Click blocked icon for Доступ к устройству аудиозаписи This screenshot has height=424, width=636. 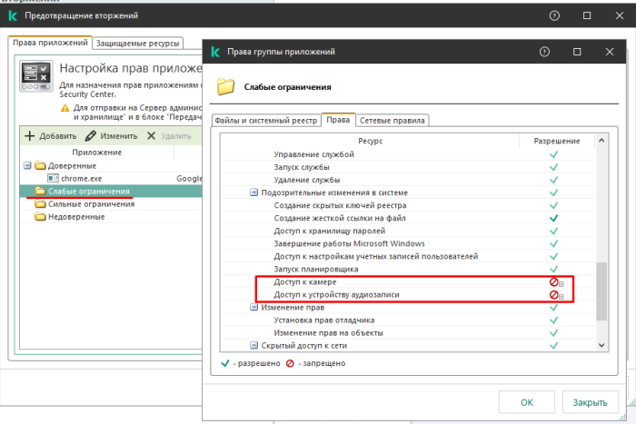tap(552, 295)
